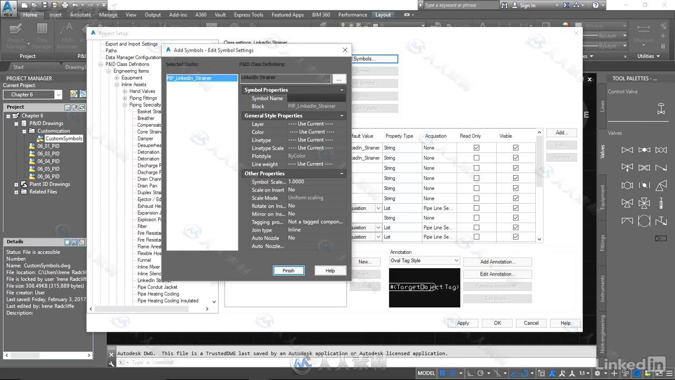Click Add Annotation... button
Screen dimensions: 675x380
point(497,262)
